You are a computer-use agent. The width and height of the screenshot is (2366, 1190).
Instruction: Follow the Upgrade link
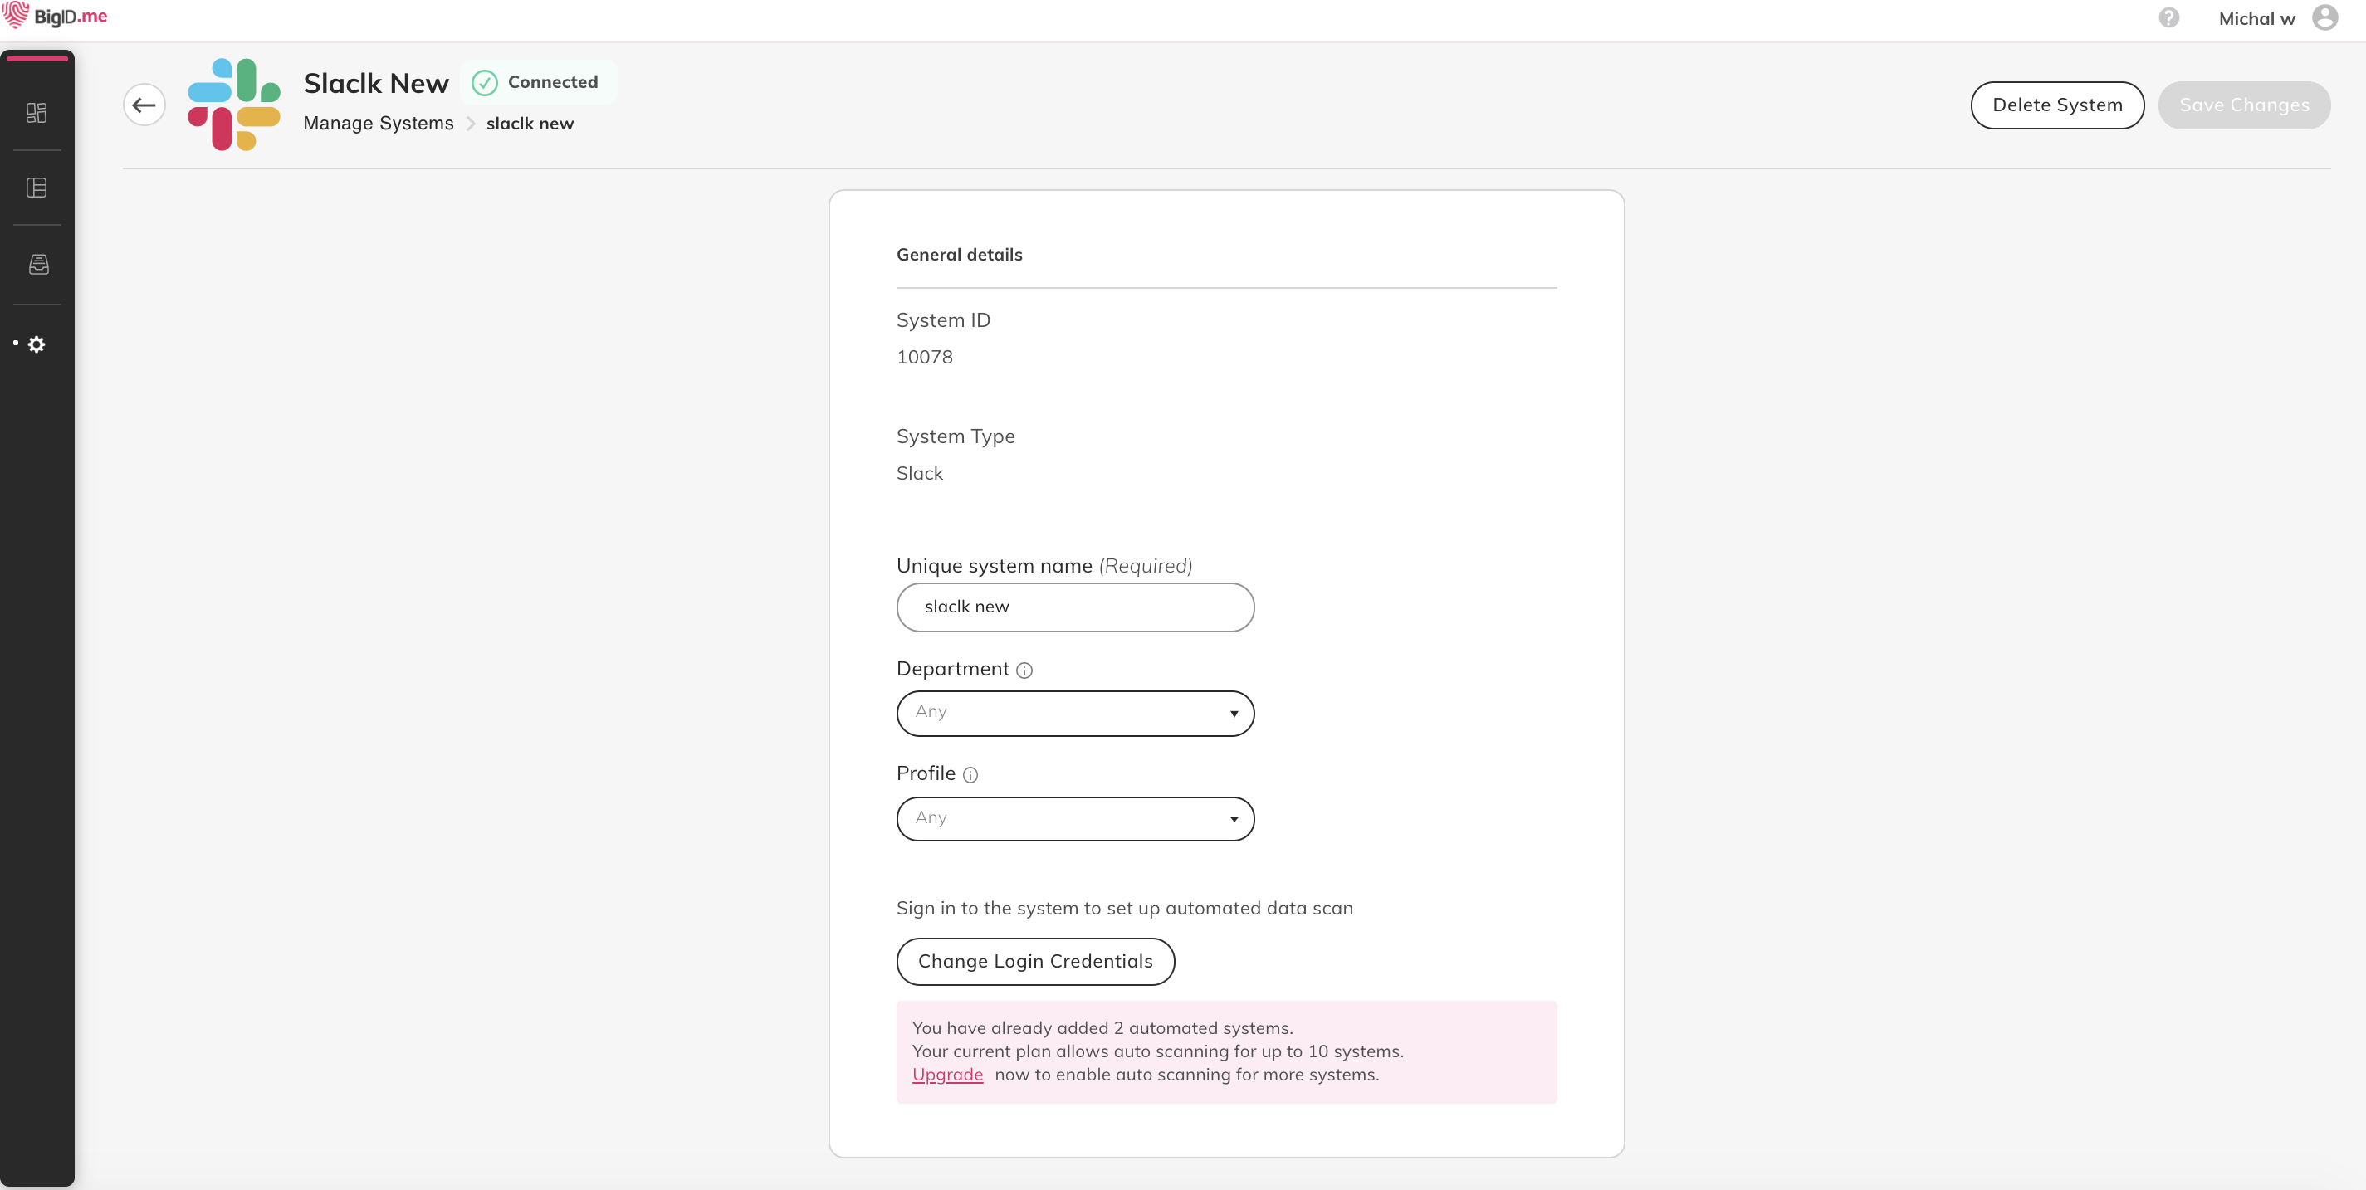[x=947, y=1075]
